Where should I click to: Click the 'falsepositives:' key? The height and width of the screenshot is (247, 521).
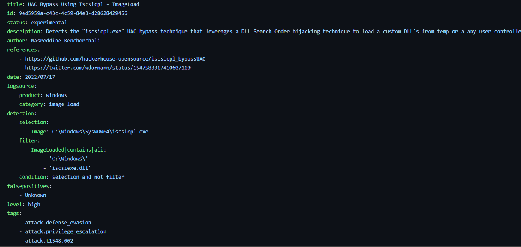(x=30, y=186)
